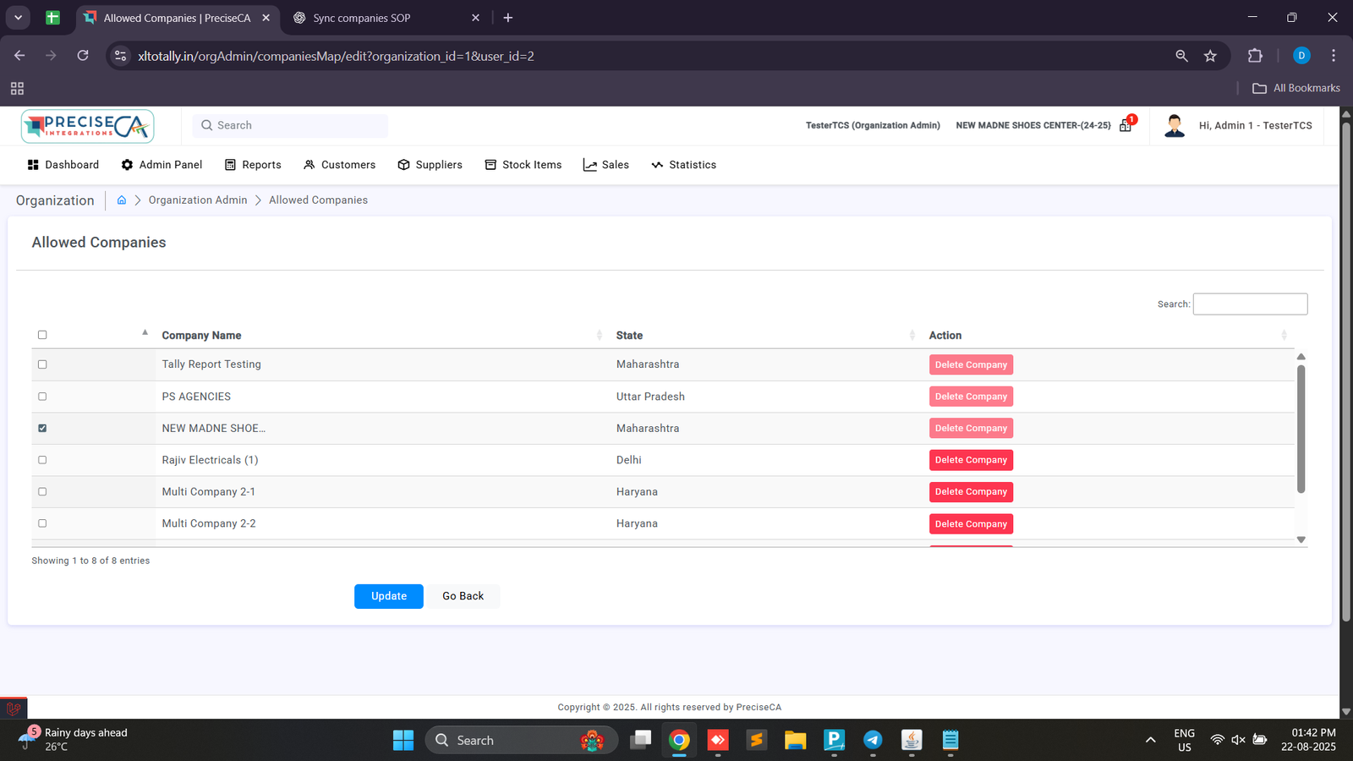Open the tab search dropdown arrow

coord(18,18)
